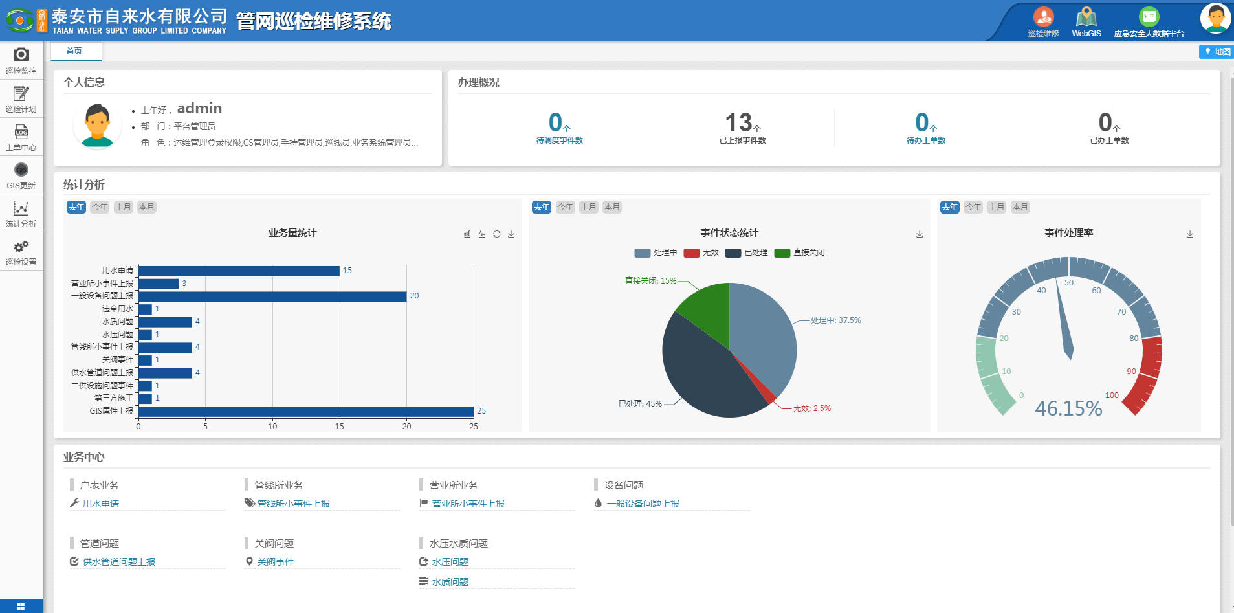This screenshot has height=613, width=1234.
Task: Open 巡检设置 gears icon
Action: 21,251
